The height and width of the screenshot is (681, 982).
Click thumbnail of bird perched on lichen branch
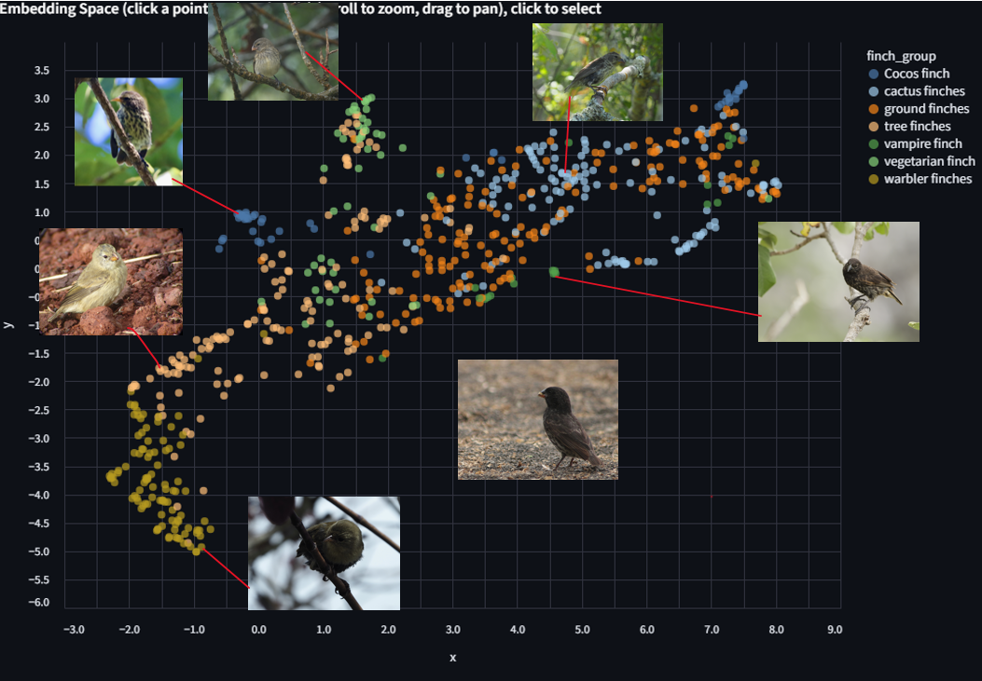pyautogui.click(x=597, y=73)
